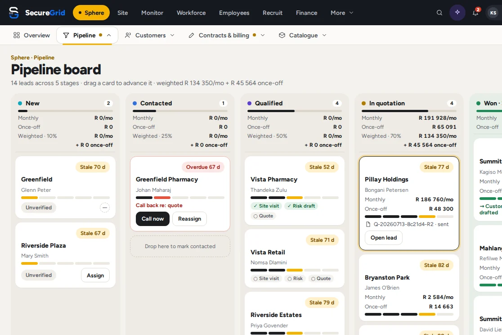
Task: Click the Qualified count badge 4
Action: pyautogui.click(x=337, y=103)
